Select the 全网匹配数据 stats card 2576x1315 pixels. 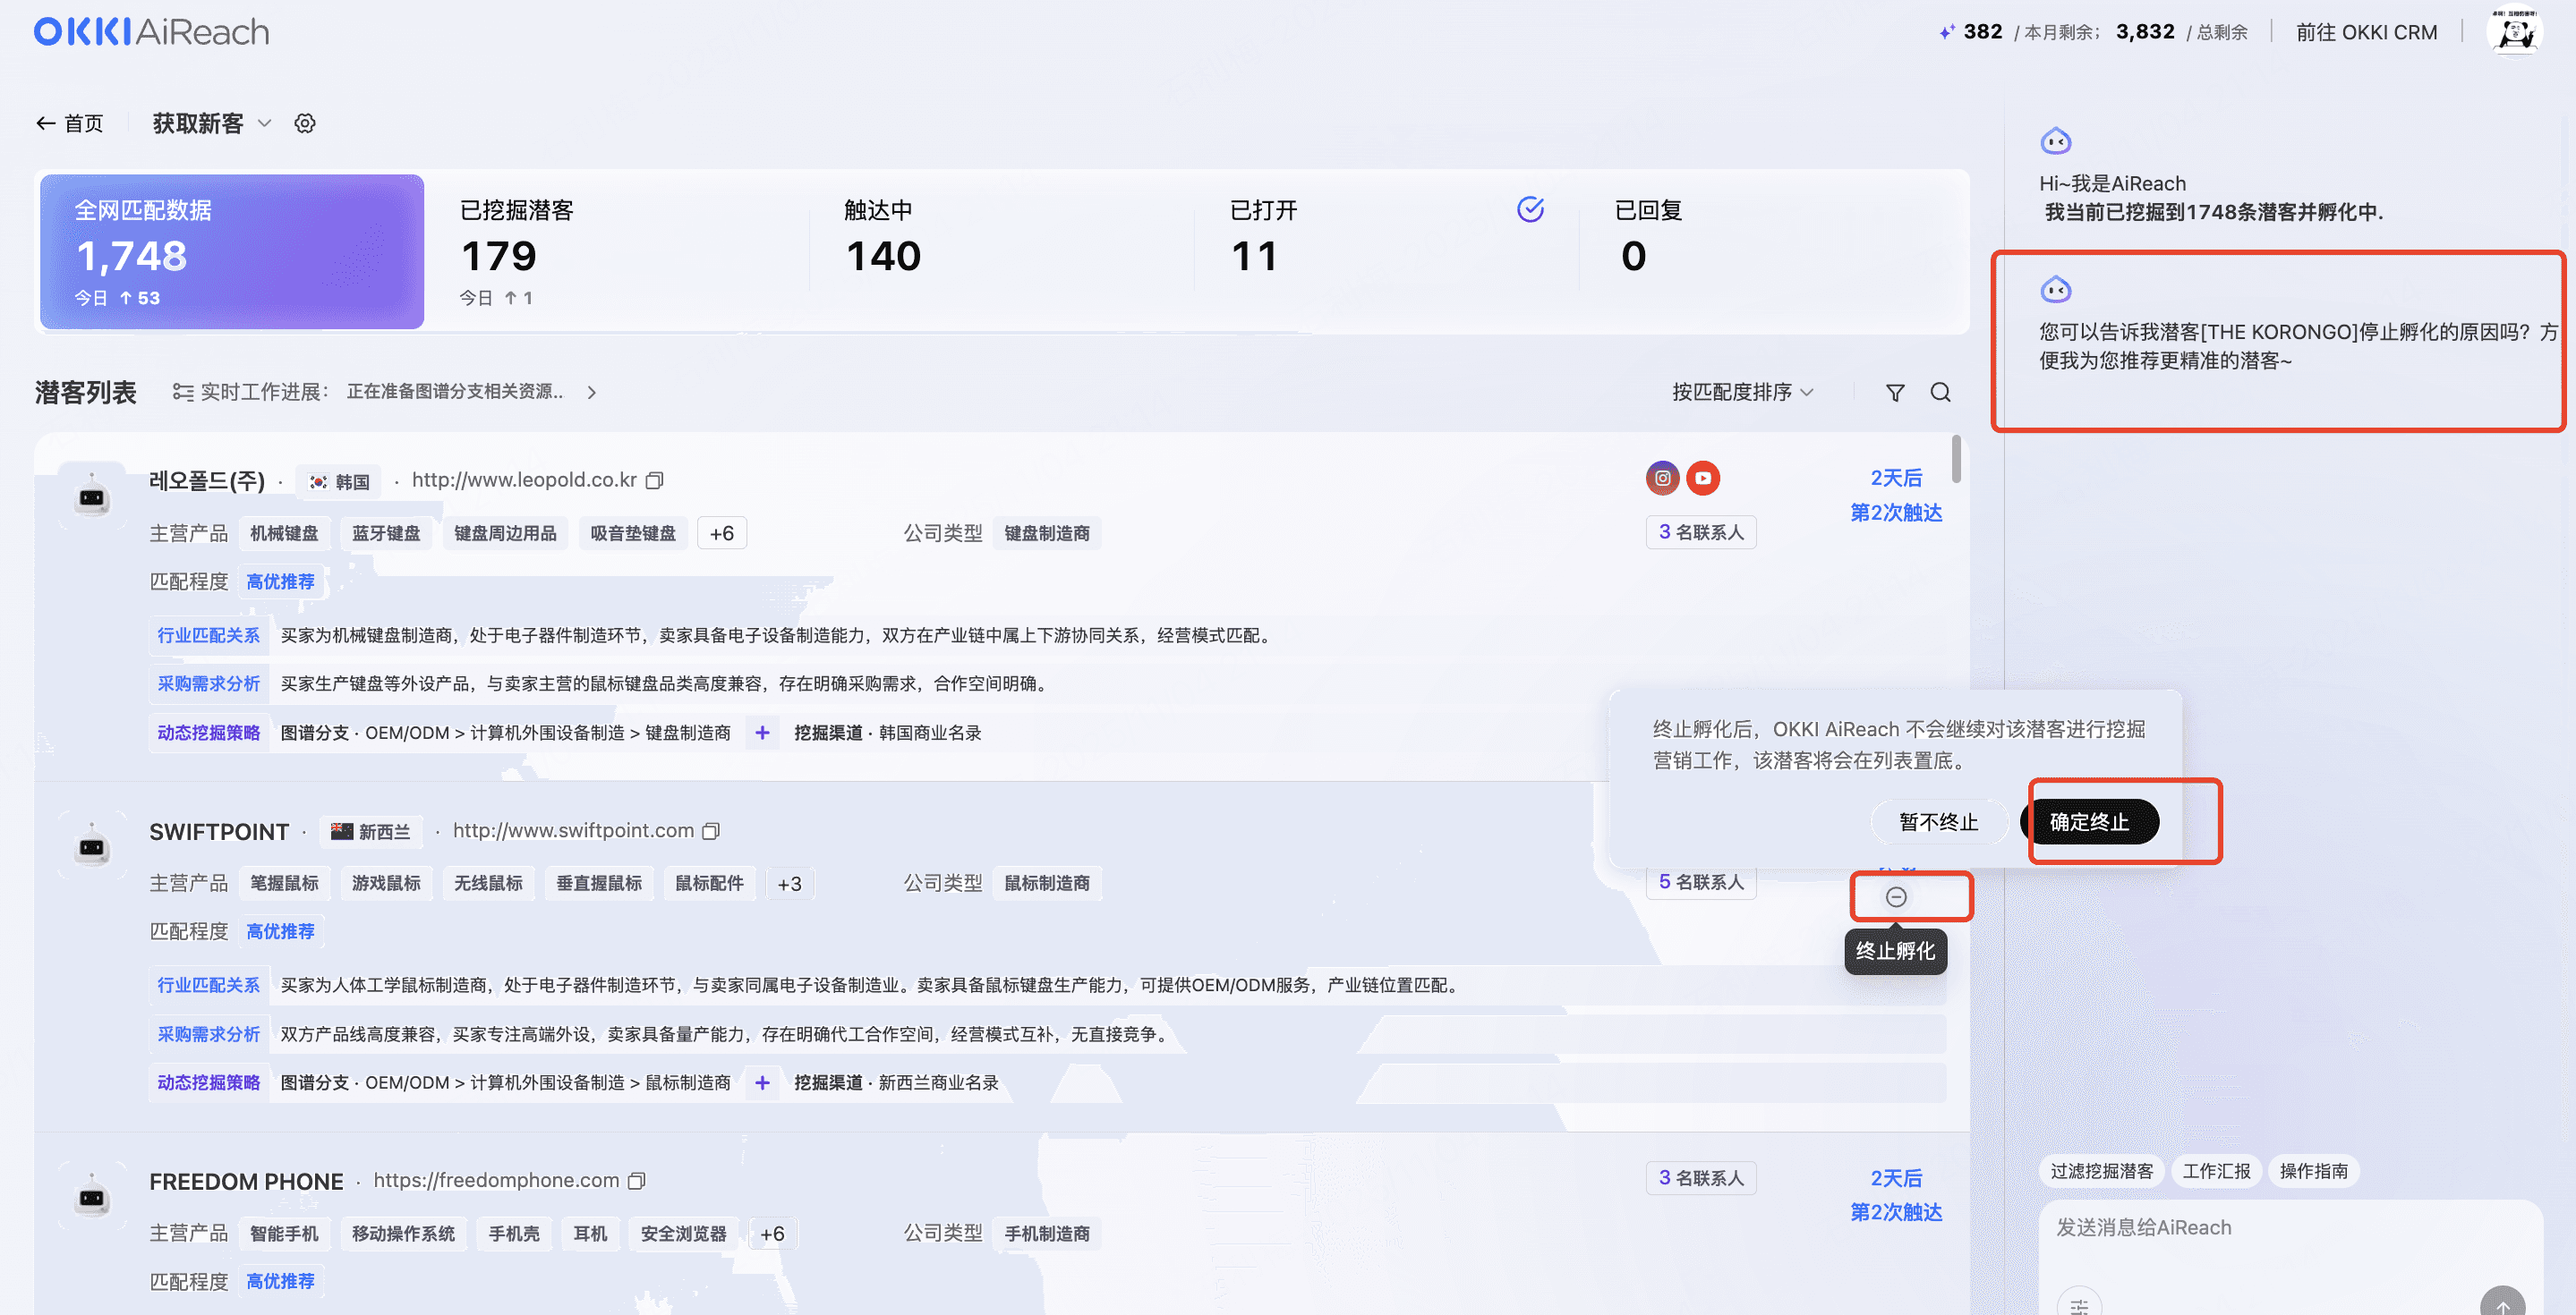(x=232, y=251)
